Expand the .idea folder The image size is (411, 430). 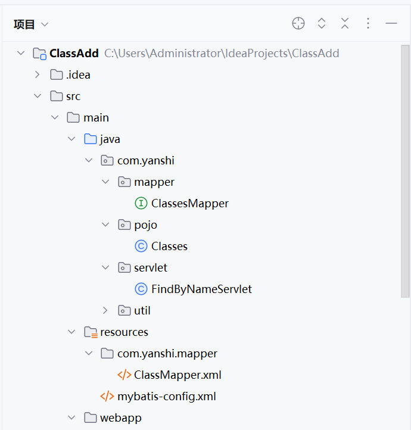pyautogui.click(x=38, y=74)
